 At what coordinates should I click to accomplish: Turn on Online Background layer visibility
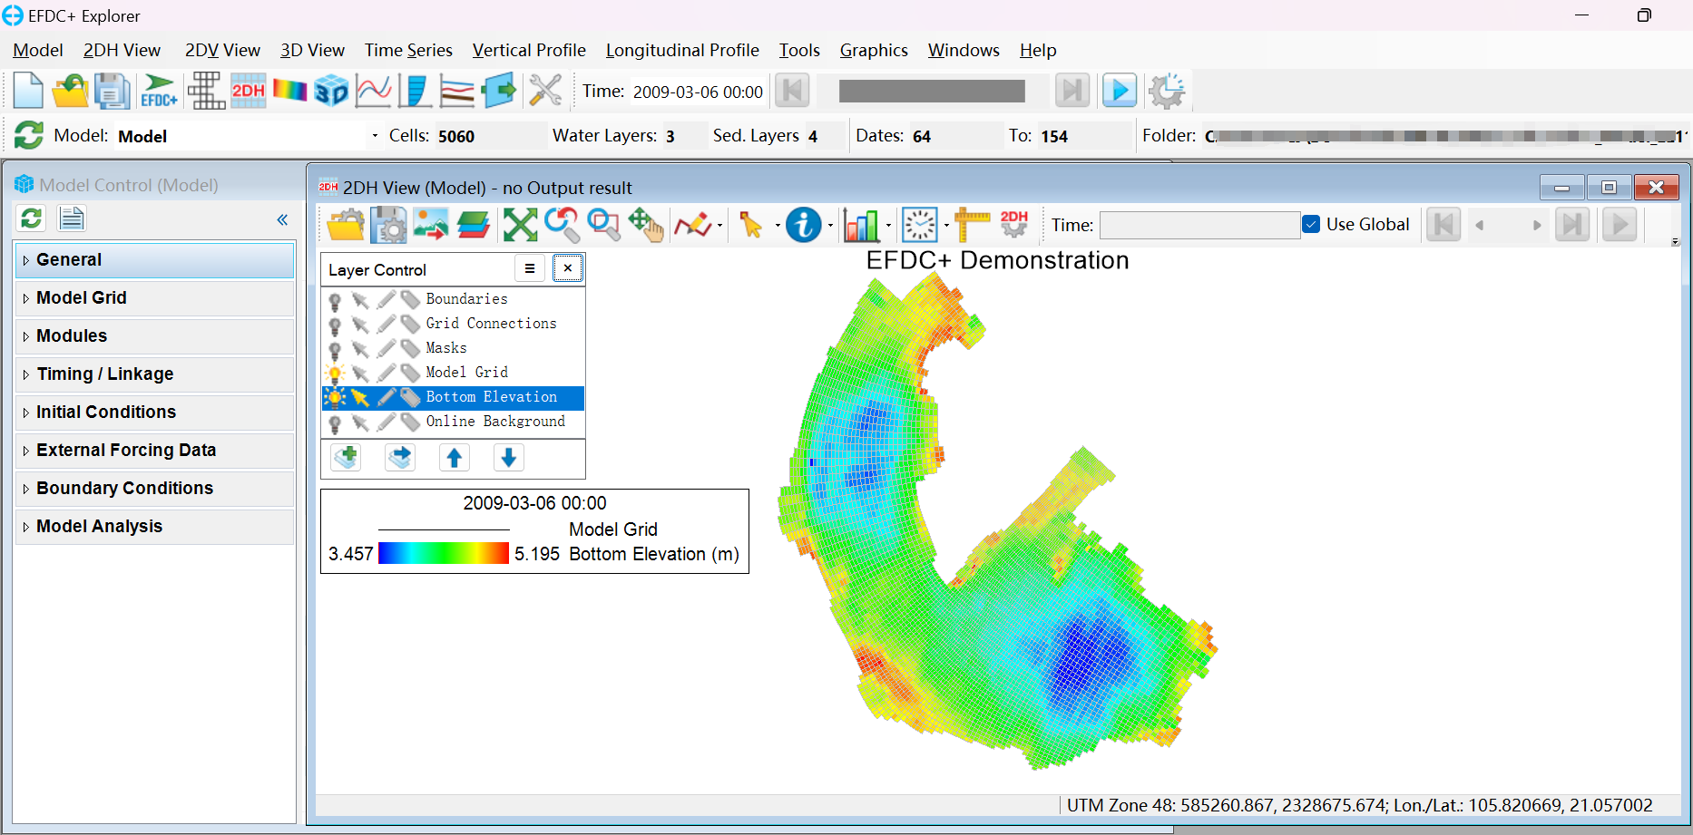coord(335,422)
